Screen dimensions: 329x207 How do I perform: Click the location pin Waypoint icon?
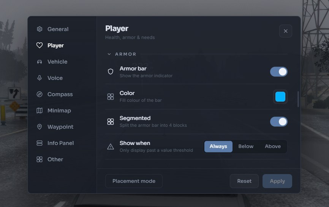(x=40, y=127)
